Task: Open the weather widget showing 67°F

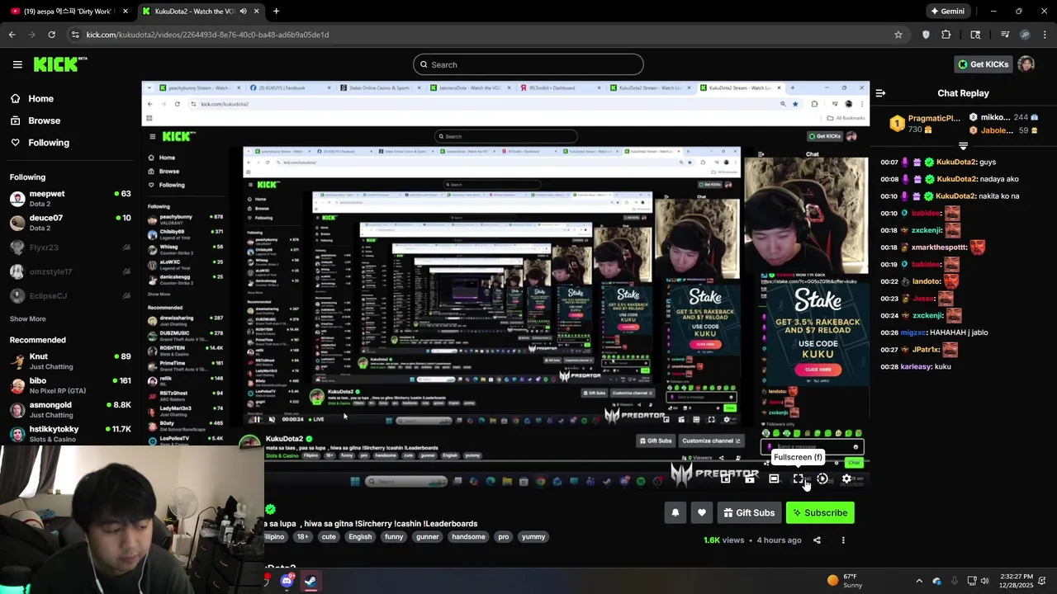Action: coord(844,581)
